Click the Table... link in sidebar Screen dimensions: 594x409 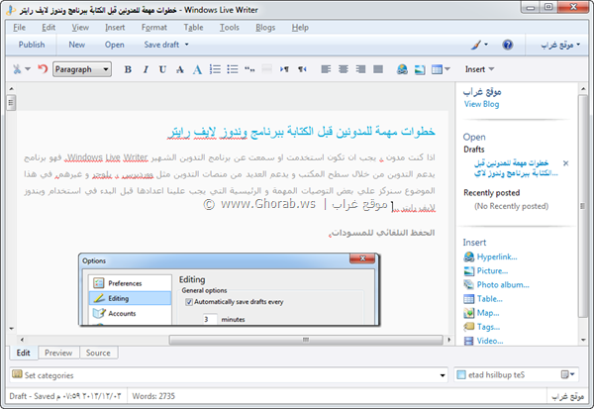tap(489, 299)
